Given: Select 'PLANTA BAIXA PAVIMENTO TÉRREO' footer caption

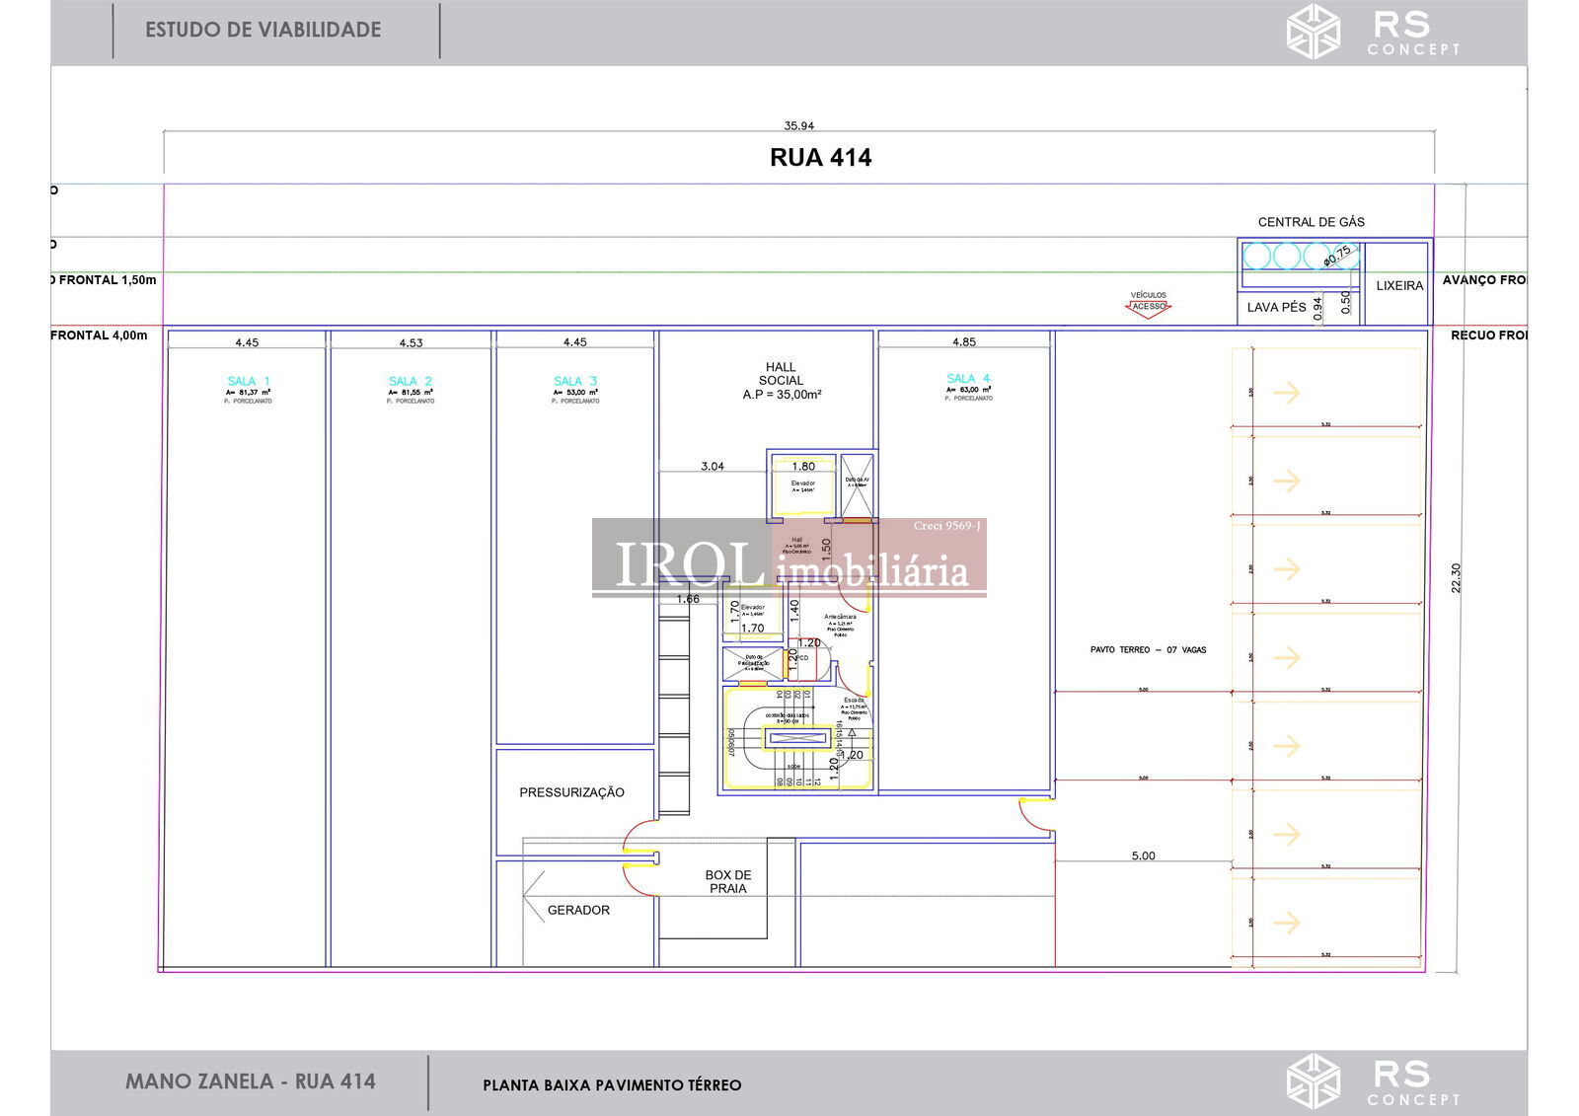Looking at the screenshot, I should coord(612,1085).
